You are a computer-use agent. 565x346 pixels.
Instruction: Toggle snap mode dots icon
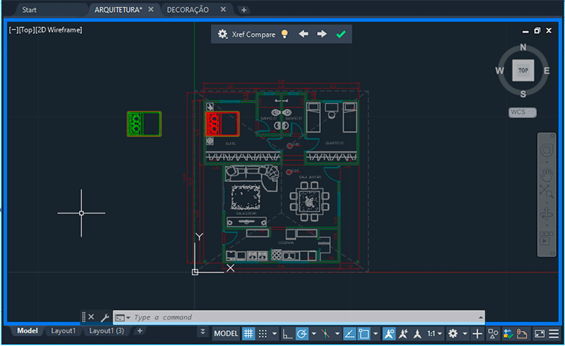(263, 334)
